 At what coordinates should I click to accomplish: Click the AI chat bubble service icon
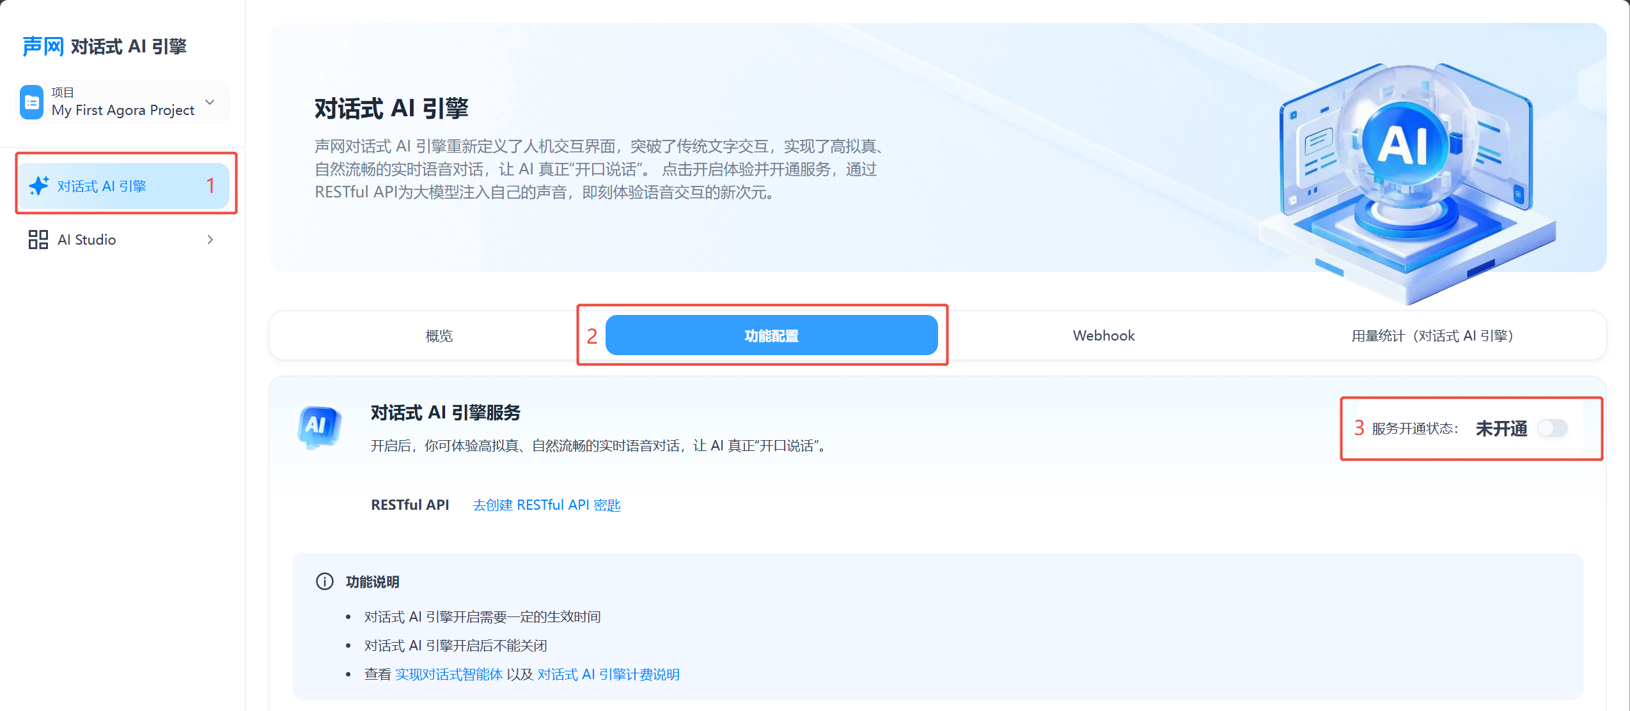(x=319, y=427)
